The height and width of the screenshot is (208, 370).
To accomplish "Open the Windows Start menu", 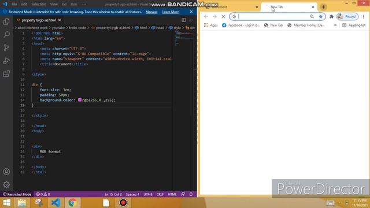I will [x=6, y=203].
